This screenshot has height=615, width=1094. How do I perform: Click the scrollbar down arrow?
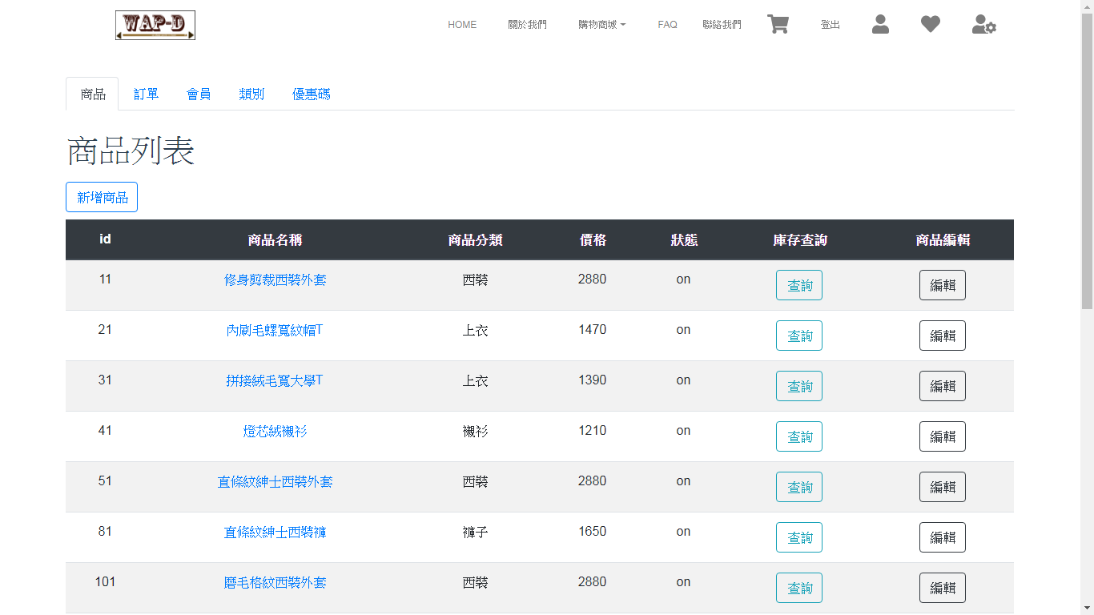tap(1087, 608)
